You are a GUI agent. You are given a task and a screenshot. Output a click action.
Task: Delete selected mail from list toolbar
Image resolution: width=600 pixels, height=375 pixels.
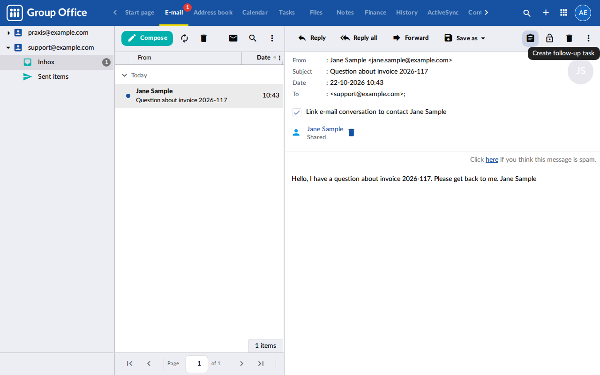click(x=203, y=38)
